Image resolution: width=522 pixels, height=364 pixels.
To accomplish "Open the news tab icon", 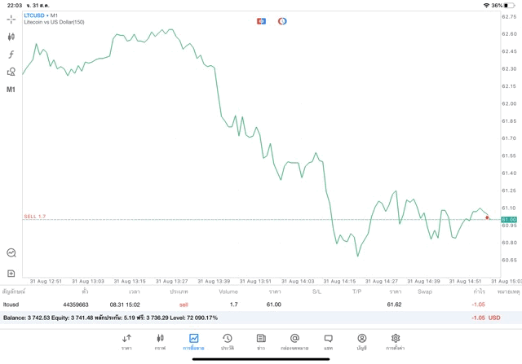I will pos(261,341).
